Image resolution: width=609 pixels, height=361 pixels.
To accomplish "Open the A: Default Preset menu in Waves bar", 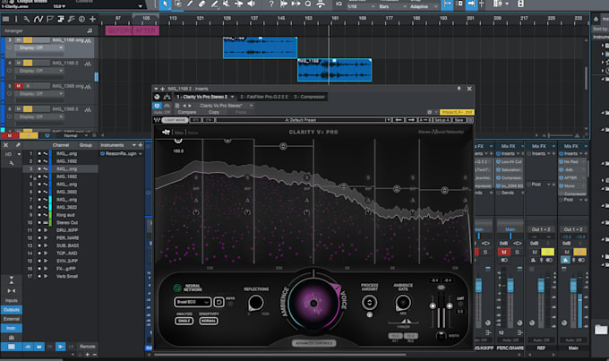I will 303,120.
